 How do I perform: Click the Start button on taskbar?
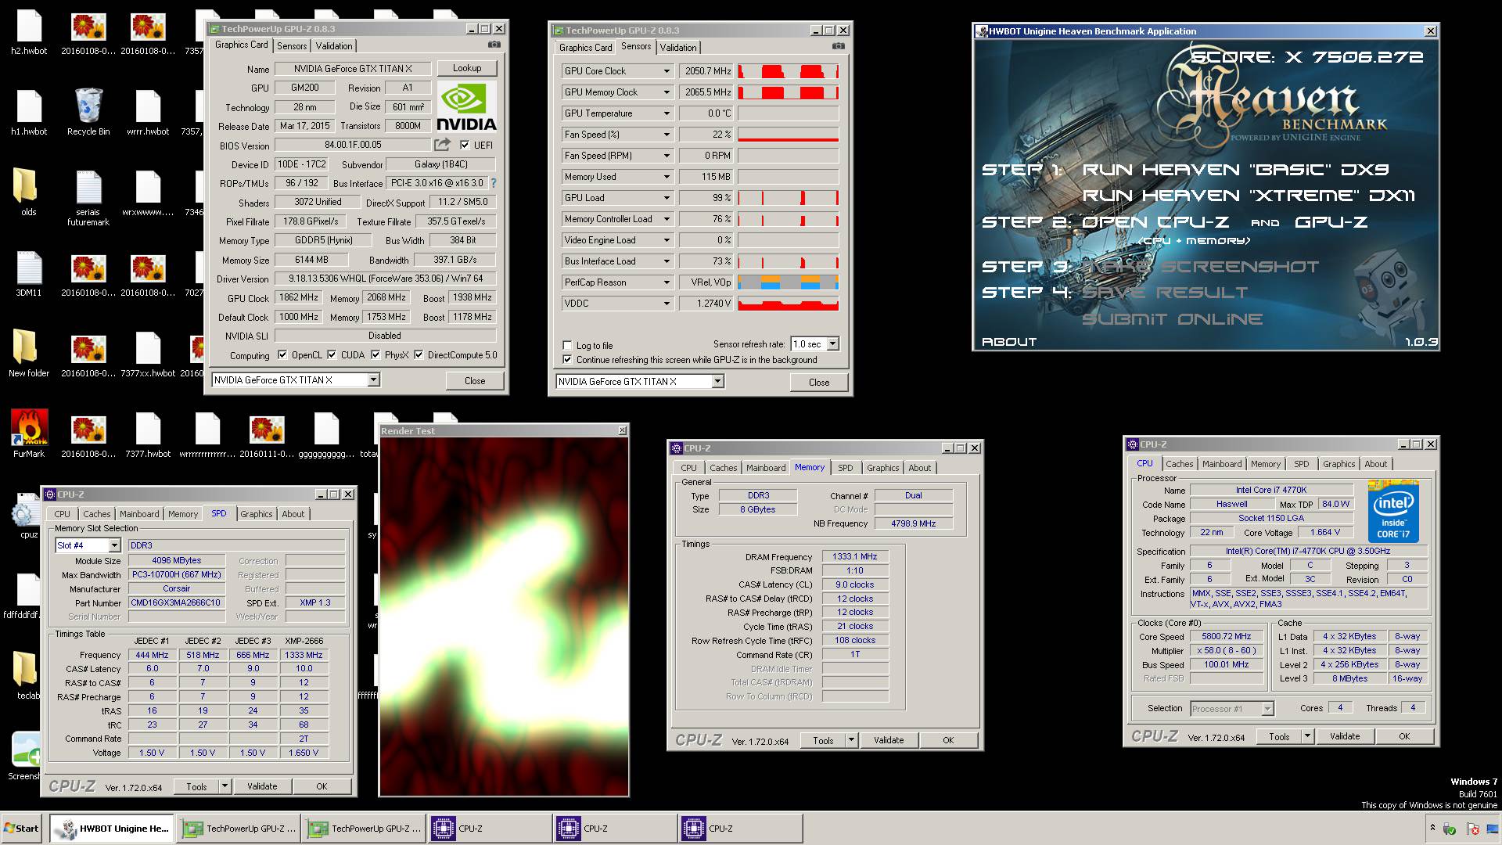pos(22,829)
